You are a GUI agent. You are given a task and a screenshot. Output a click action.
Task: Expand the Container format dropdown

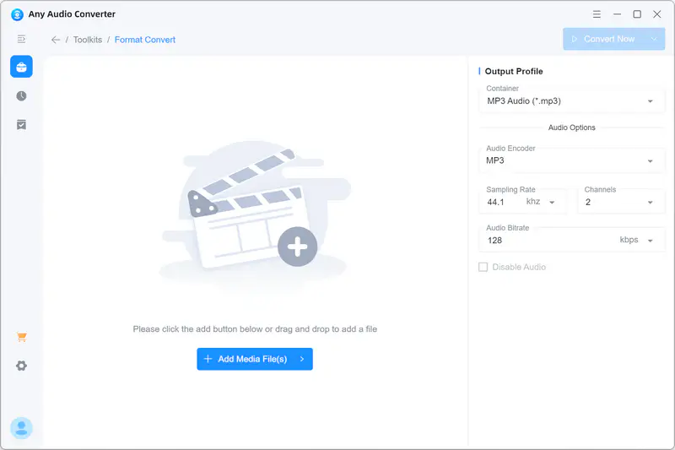[572, 100]
